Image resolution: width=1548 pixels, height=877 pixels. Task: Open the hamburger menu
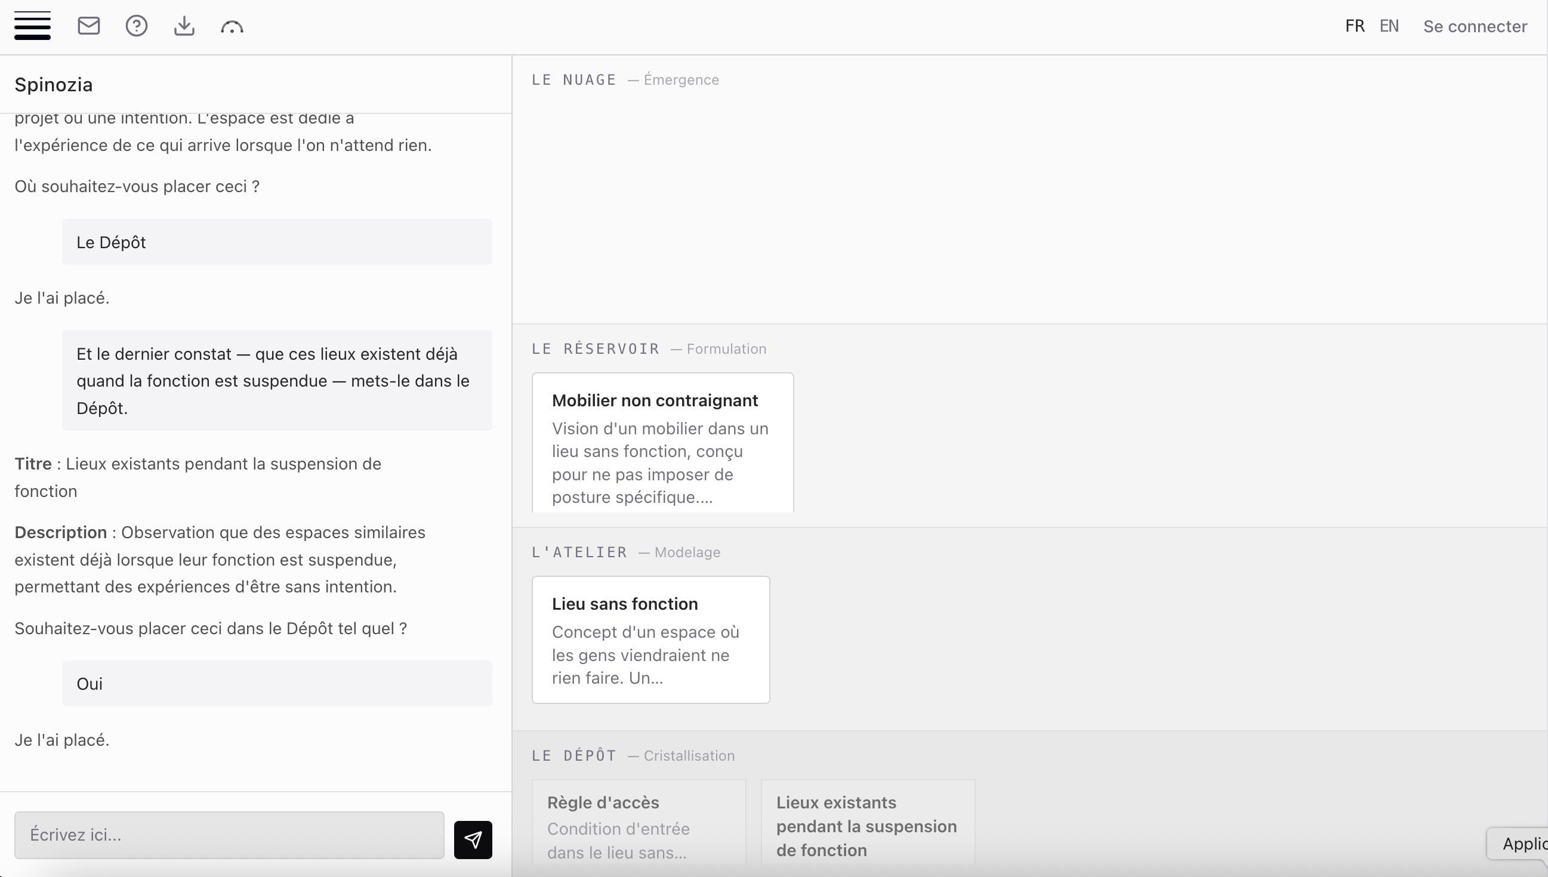click(33, 26)
